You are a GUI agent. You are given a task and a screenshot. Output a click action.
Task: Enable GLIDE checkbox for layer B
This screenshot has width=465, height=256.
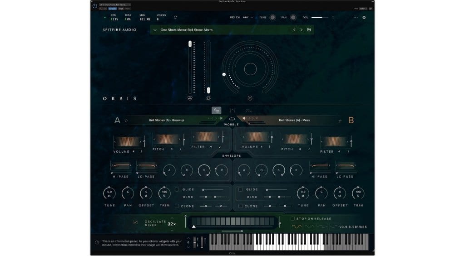point(241,189)
